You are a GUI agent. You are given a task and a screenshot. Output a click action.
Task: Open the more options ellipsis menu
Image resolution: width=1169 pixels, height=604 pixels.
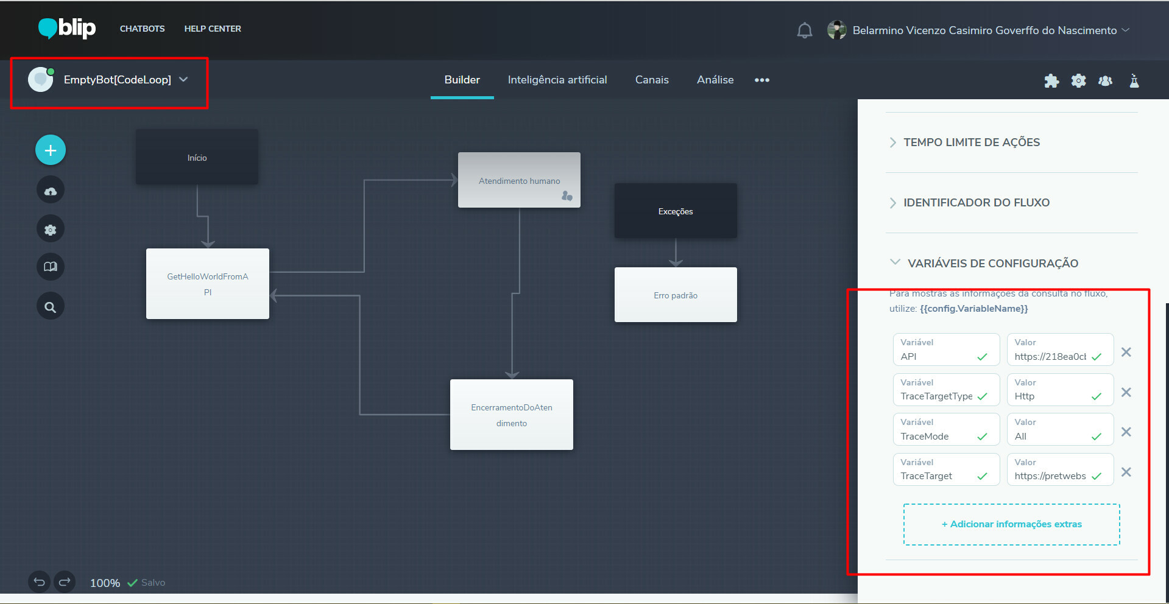(x=762, y=80)
